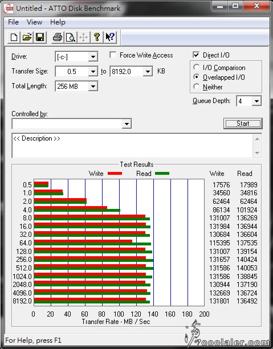Click the yellow question mark About icon

coord(97,37)
